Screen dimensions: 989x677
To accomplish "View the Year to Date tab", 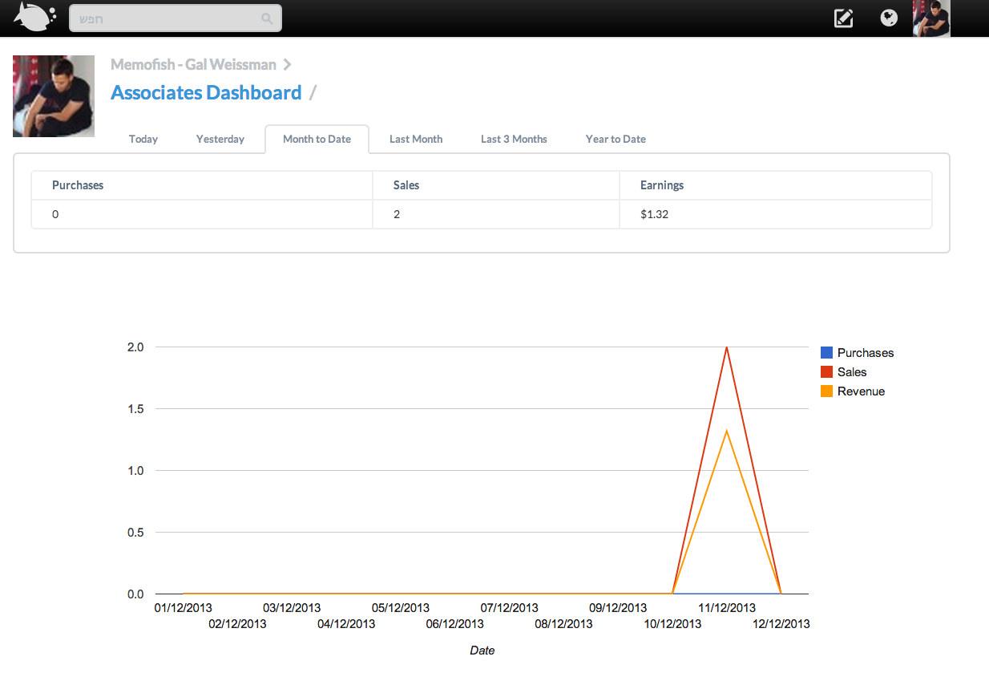I will pos(616,139).
